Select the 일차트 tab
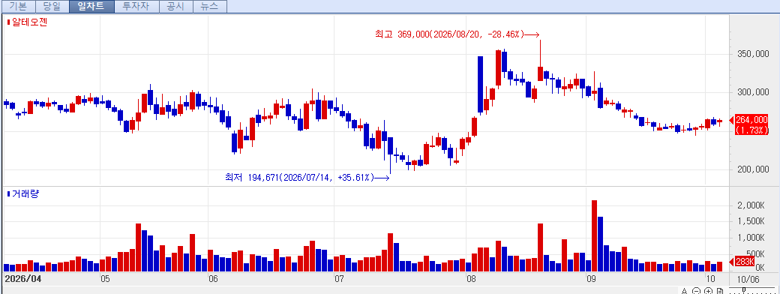The width and height of the screenshot is (780, 294). click(91, 7)
